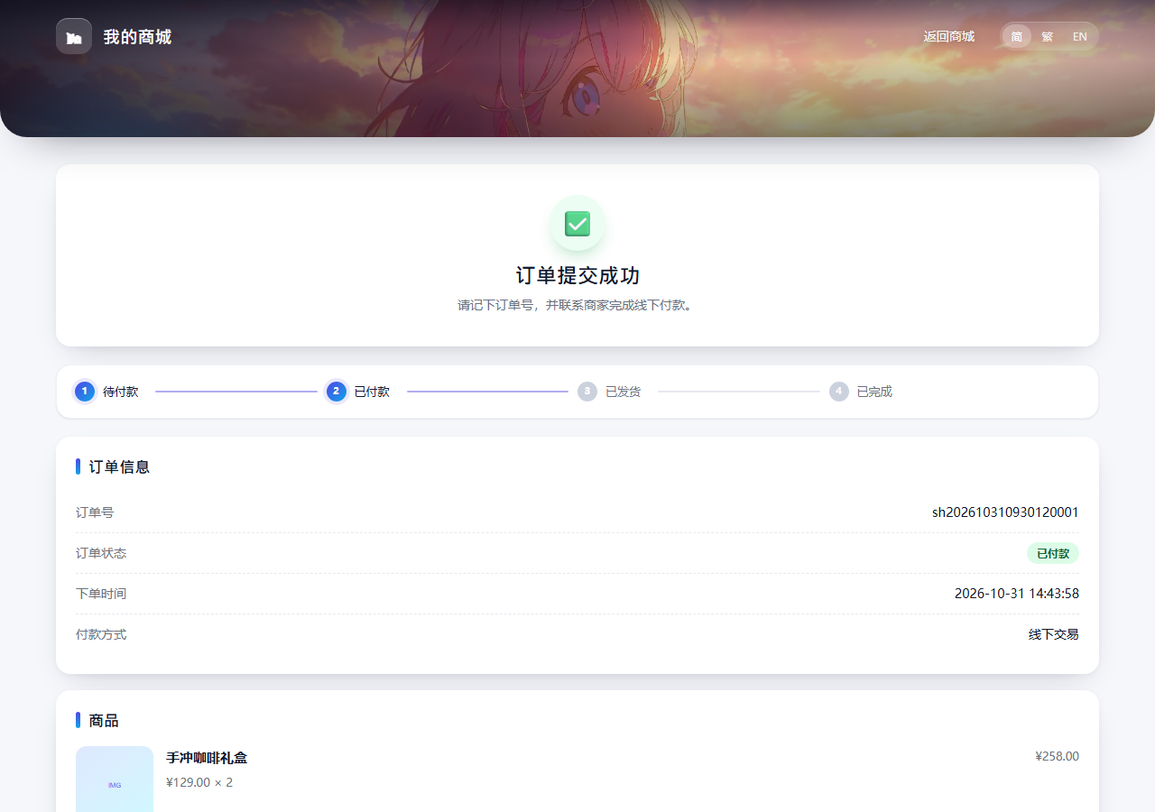The height and width of the screenshot is (812, 1155).
Task: Click the 订单提交成功 heading
Action: tap(577, 275)
